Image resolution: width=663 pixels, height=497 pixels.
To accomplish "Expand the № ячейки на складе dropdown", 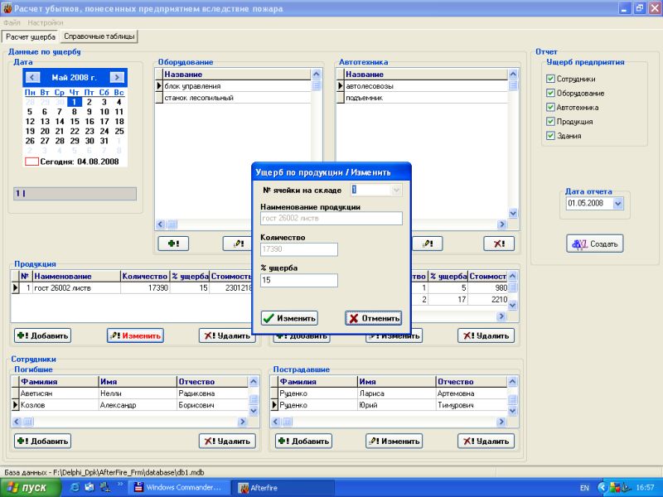I will click(x=395, y=190).
